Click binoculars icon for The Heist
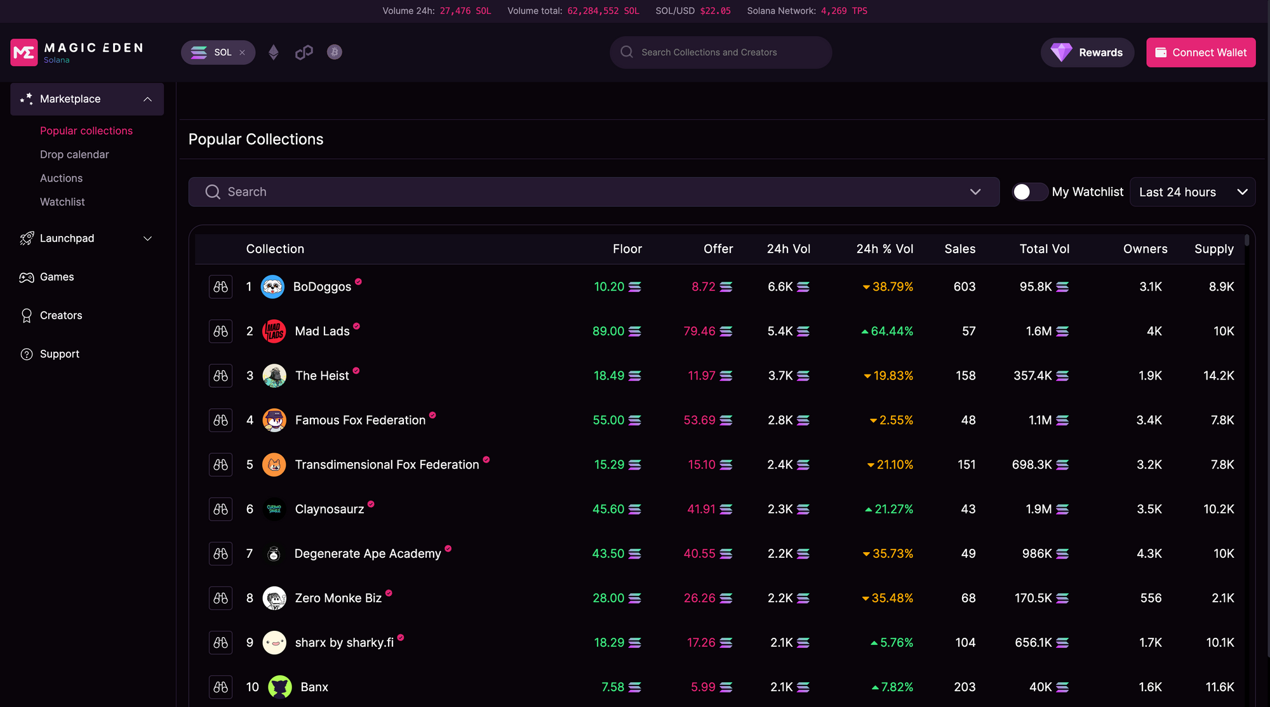1270x707 pixels. coord(220,376)
